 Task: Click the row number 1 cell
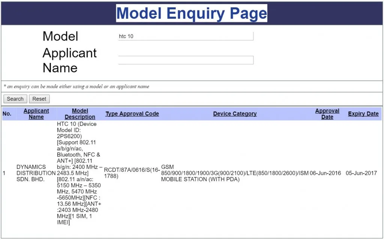tap(4, 173)
